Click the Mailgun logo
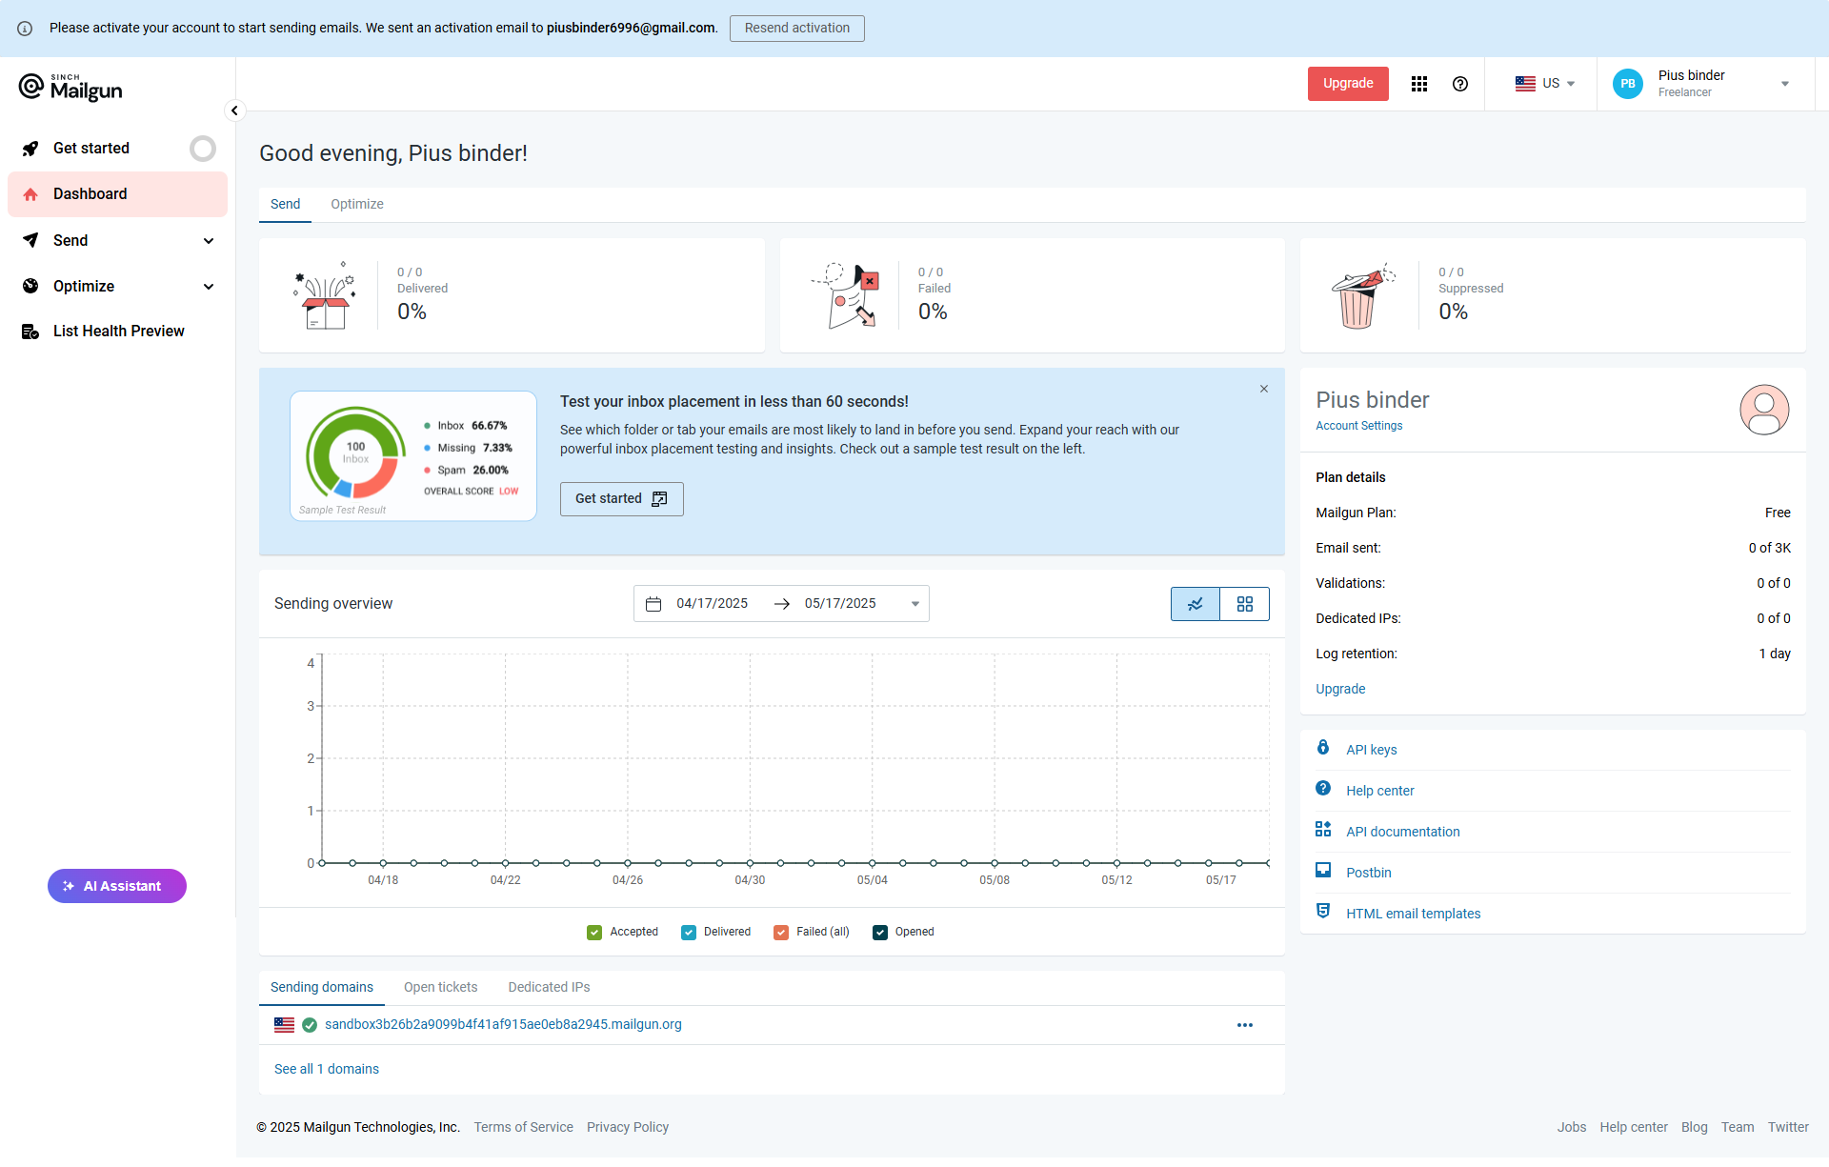The height and width of the screenshot is (1167, 1829). pyautogui.click(x=70, y=88)
